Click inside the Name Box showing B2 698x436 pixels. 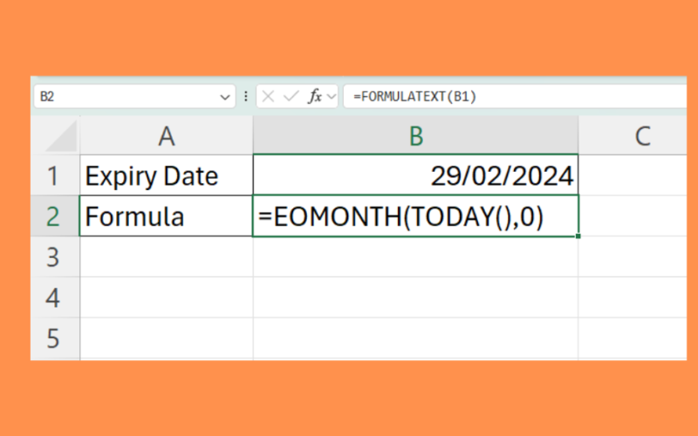click(122, 97)
